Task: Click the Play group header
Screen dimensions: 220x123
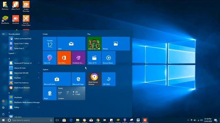Action: tap(89, 34)
